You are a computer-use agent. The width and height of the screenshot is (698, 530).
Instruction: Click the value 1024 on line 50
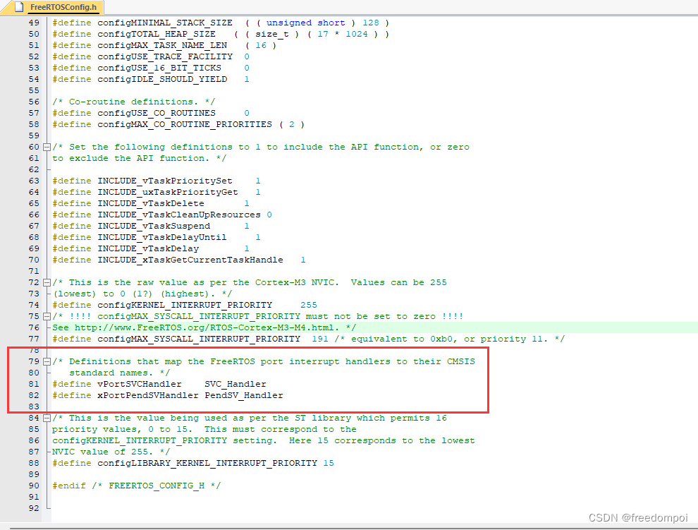(x=357, y=34)
